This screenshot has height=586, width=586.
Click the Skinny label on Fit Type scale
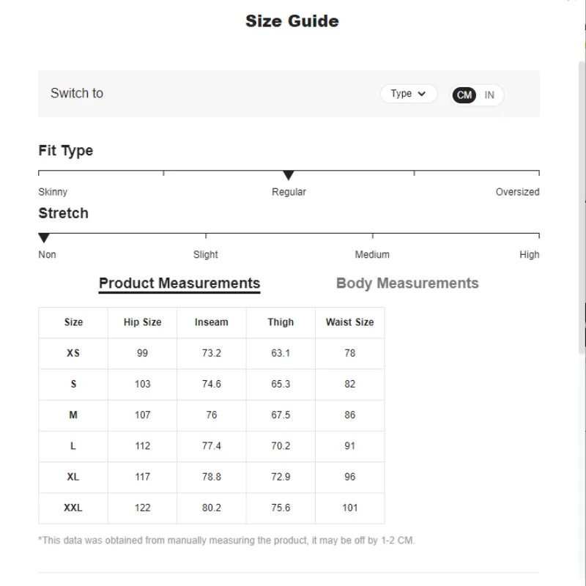pos(53,192)
